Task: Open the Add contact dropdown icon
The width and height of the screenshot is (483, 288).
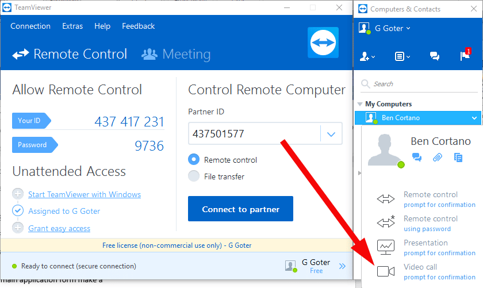Action: tap(367, 56)
